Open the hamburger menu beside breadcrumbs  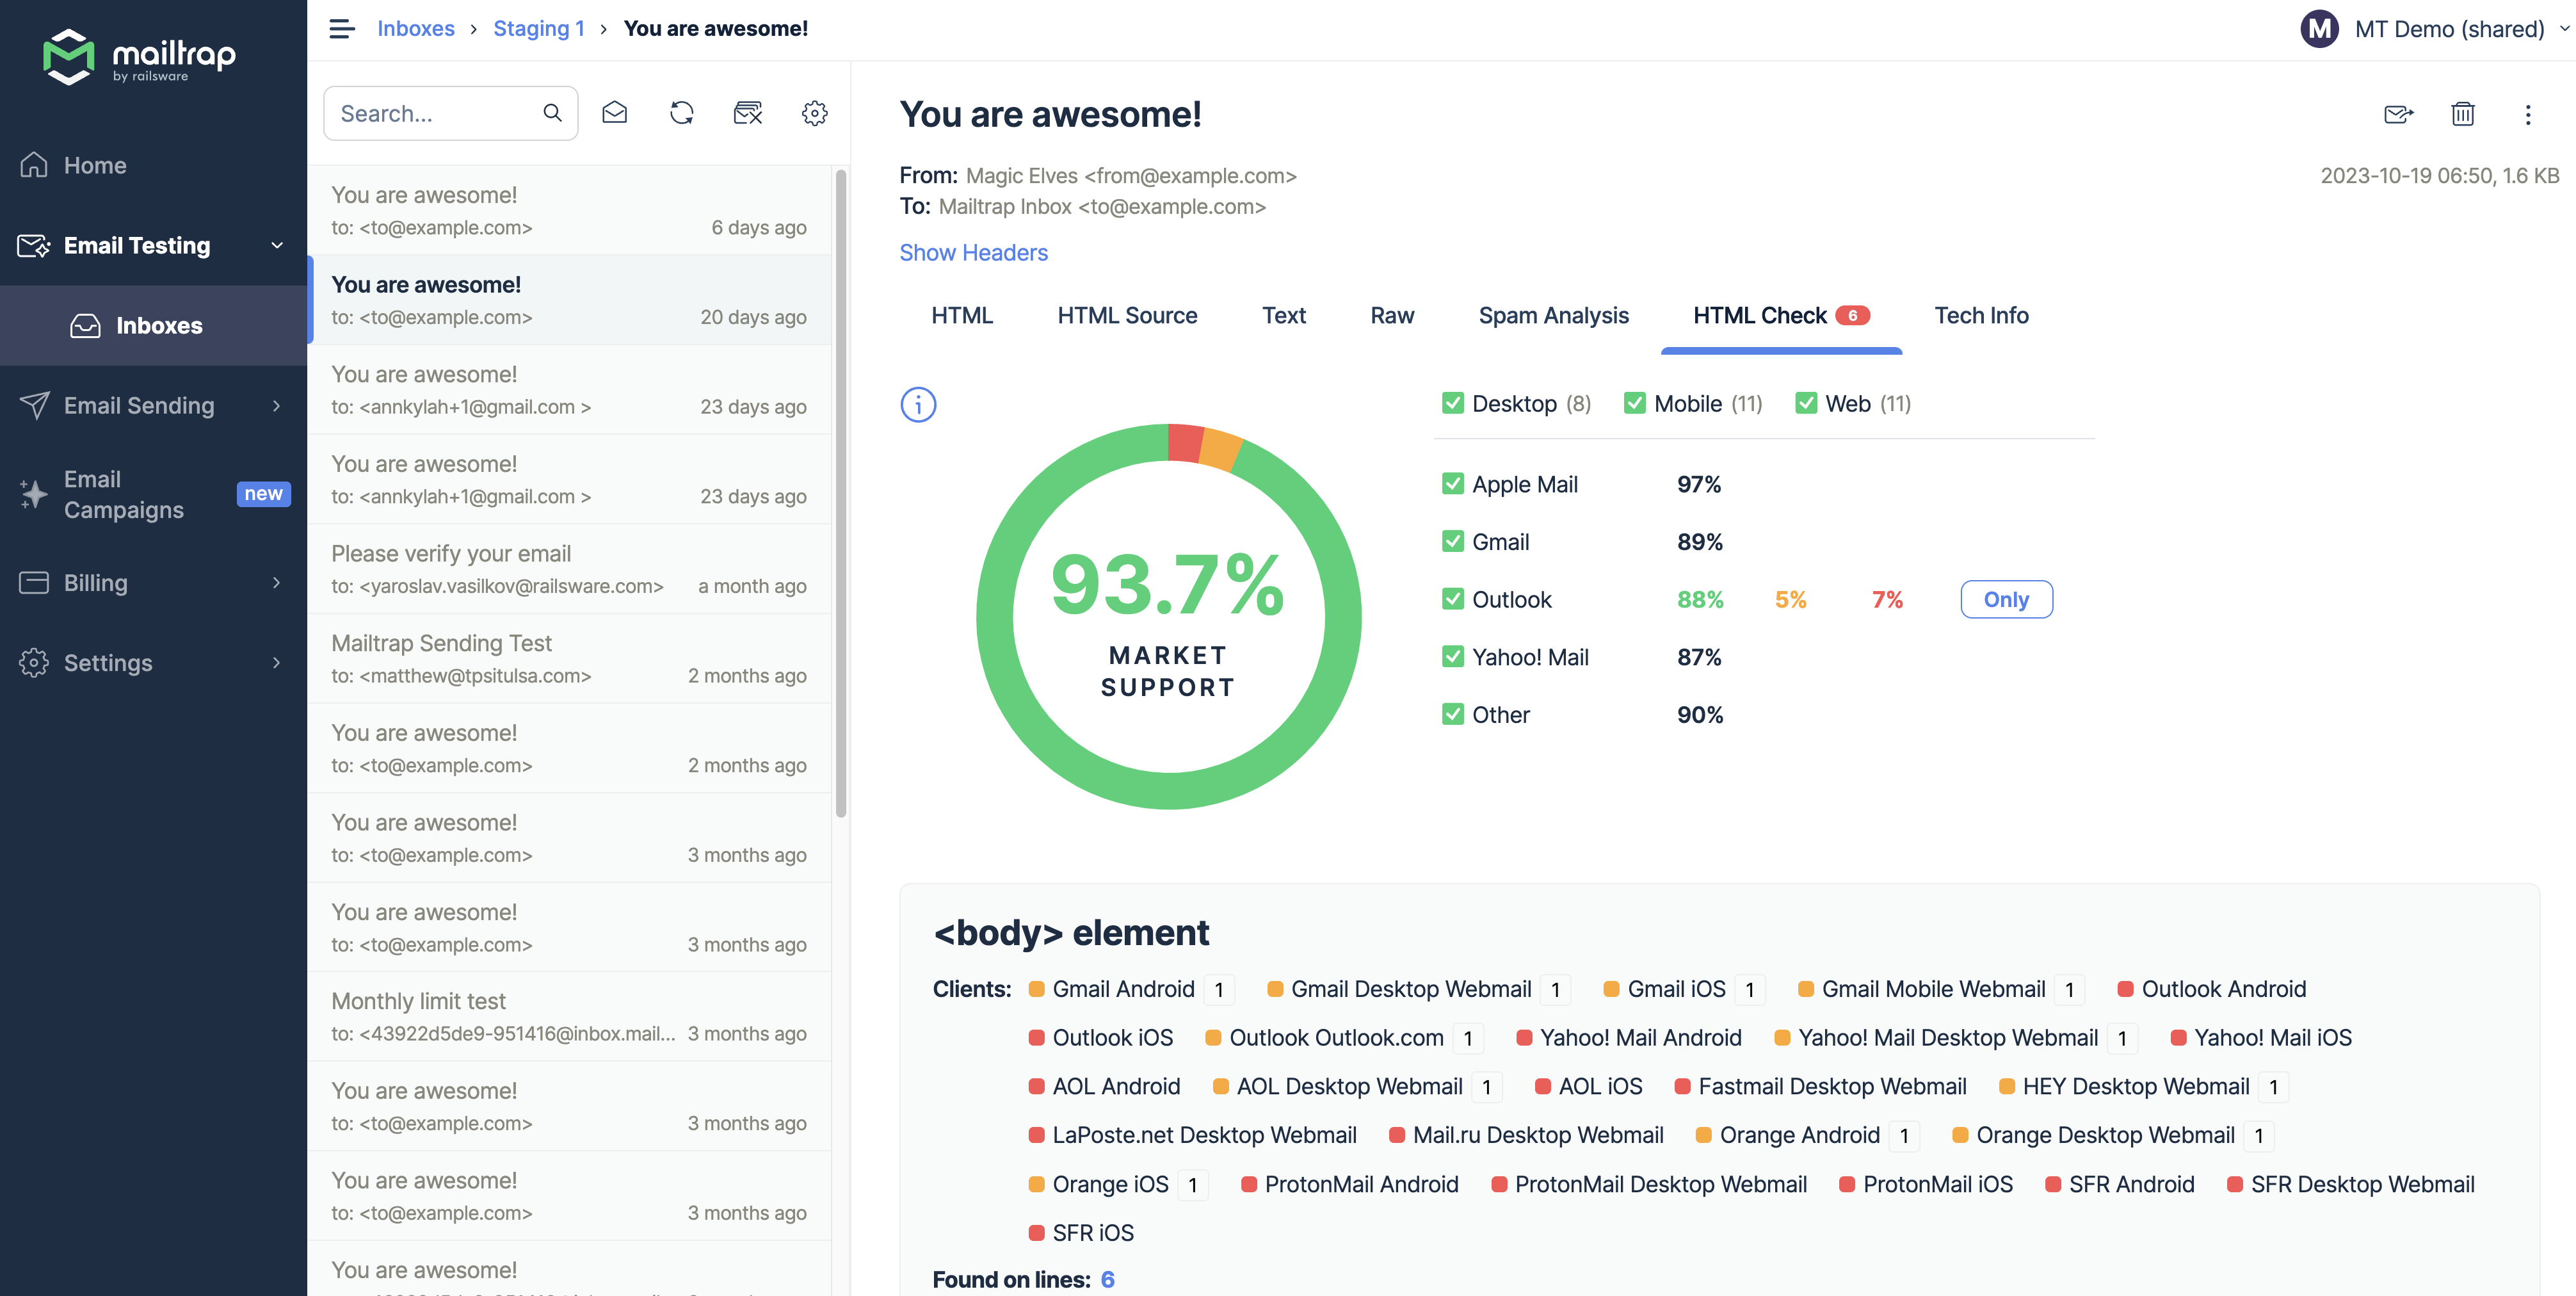coord(341,28)
